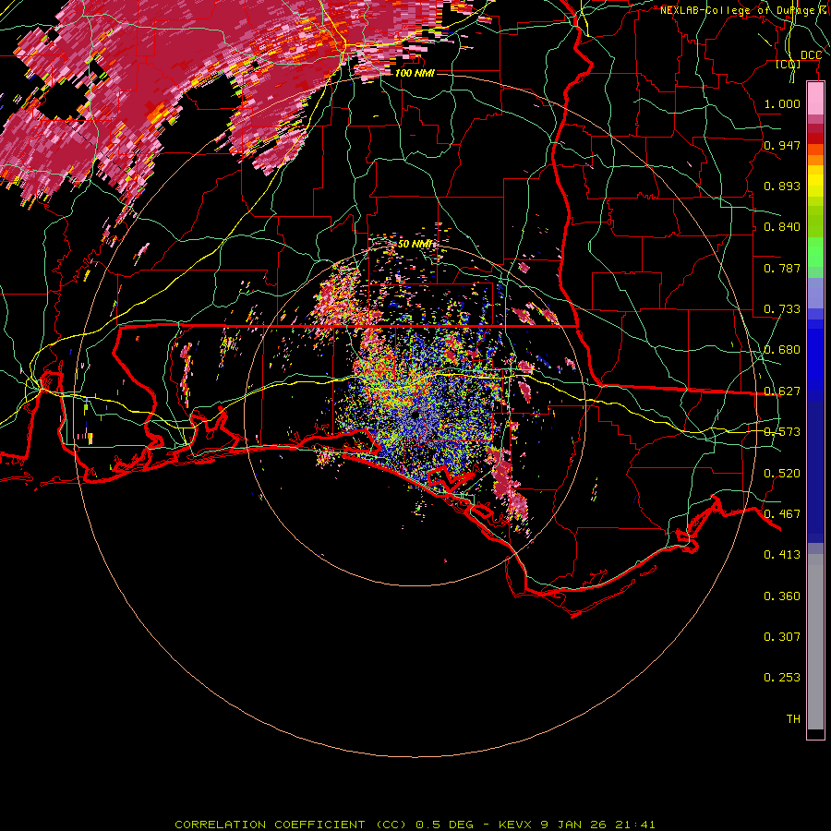Screen dimensions: 831x831
Task: Click the 0.467 scale value
Action: [782, 514]
